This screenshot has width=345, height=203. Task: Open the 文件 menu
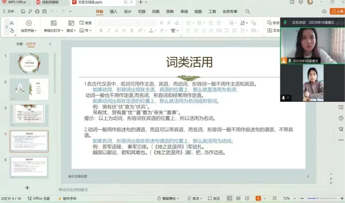coord(9,11)
